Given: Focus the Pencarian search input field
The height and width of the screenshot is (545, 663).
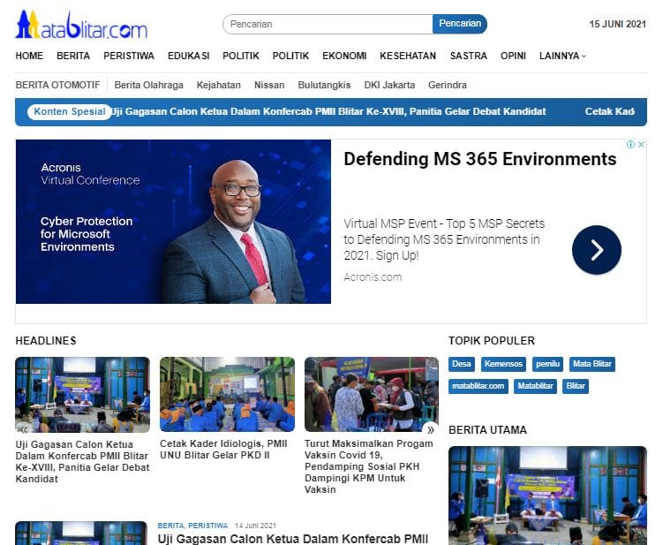Looking at the screenshot, I should coord(328,24).
